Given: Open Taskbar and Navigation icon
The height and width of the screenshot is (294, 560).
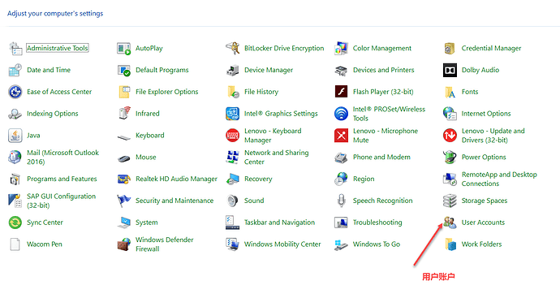Looking at the screenshot, I should (x=233, y=223).
